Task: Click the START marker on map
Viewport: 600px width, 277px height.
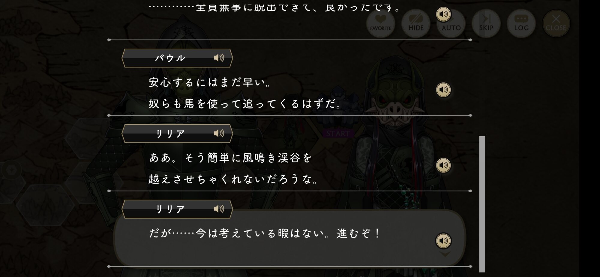Action: point(338,134)
